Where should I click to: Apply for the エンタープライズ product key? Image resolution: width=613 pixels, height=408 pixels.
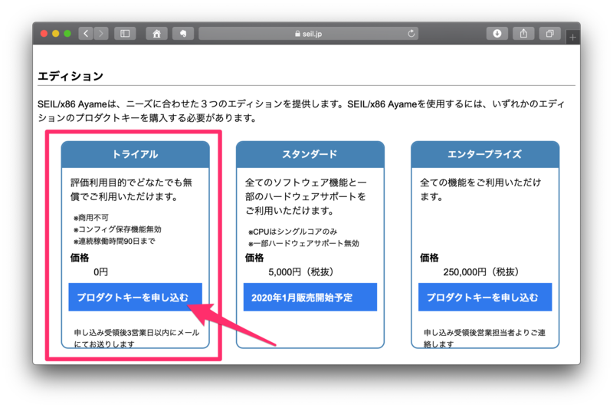[485, 298]
